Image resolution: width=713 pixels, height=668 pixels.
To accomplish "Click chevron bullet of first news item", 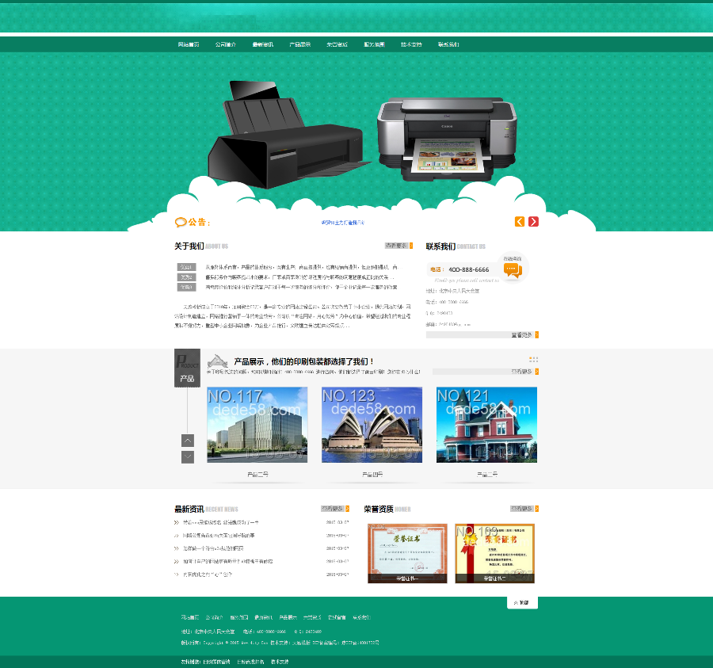I will 177,522.
